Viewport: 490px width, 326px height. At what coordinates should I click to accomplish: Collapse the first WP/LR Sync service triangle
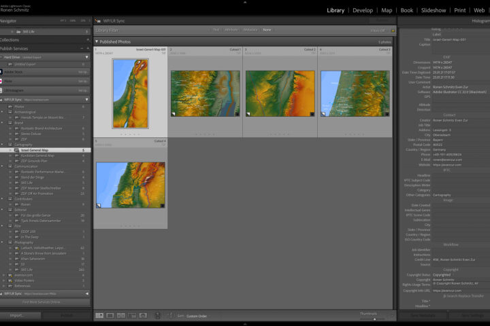(87, 100)
